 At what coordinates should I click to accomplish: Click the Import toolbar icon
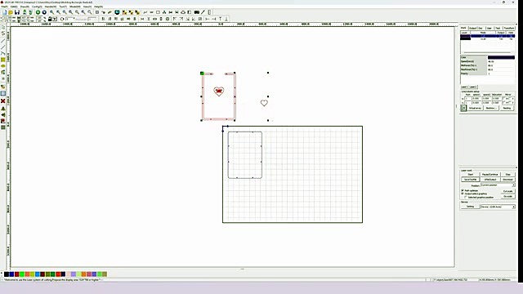pos(25,12)
